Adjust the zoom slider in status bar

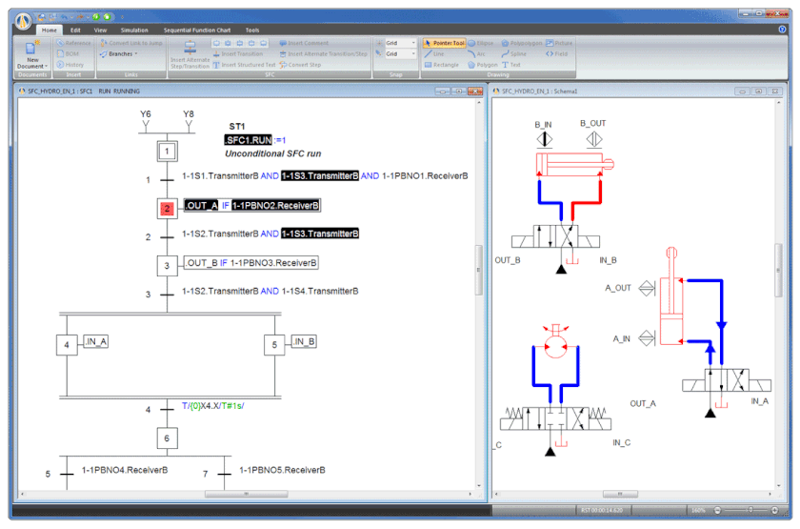tap(750, 510)
